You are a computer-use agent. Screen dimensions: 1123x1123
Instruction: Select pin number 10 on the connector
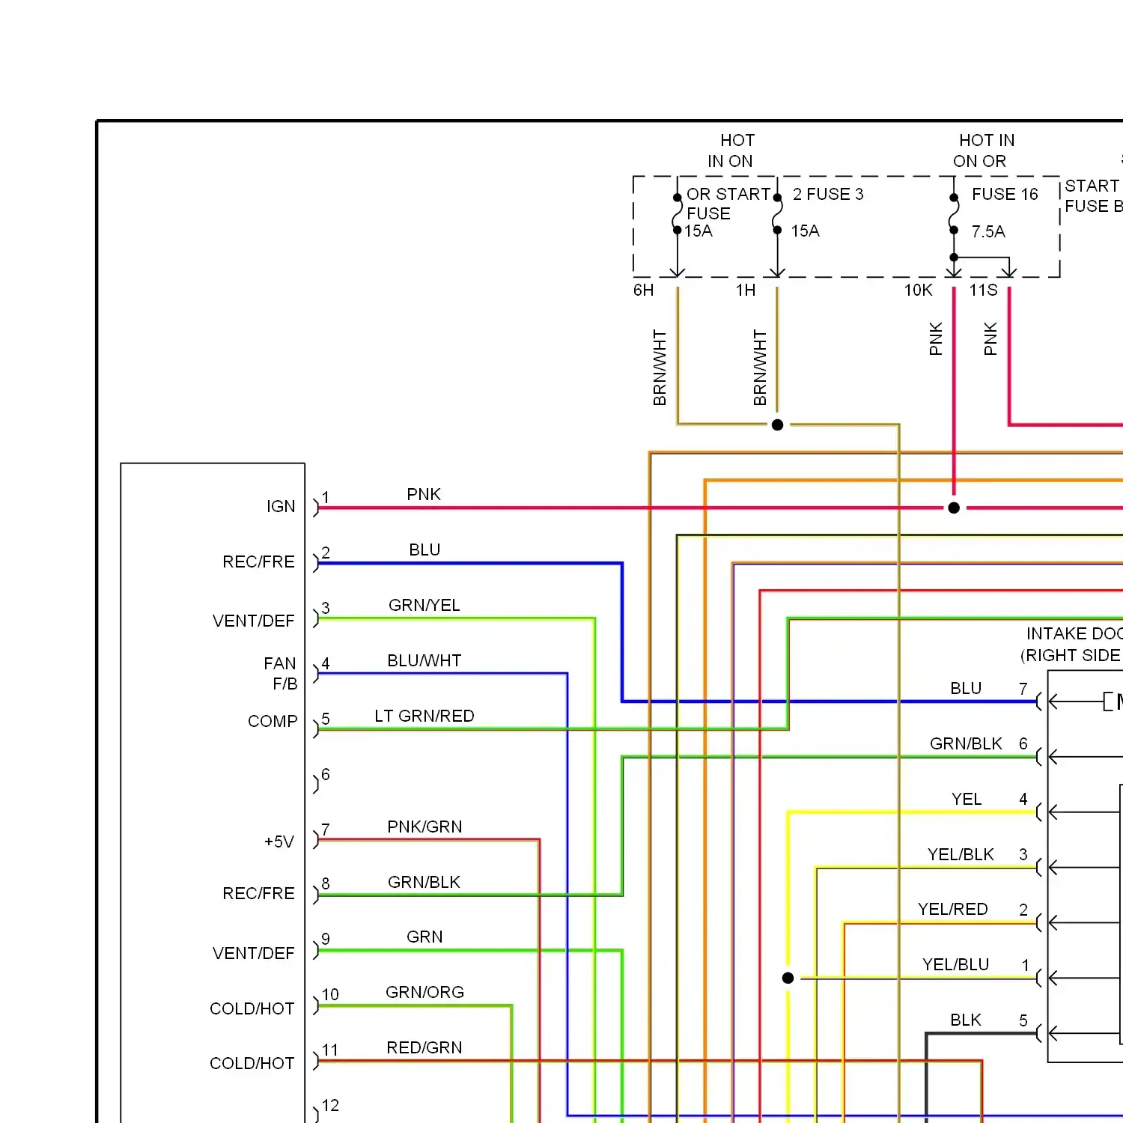click(x=330, y=995)
